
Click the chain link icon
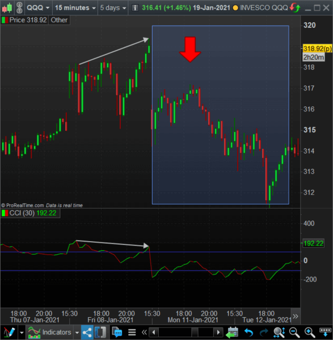point(19,8)
